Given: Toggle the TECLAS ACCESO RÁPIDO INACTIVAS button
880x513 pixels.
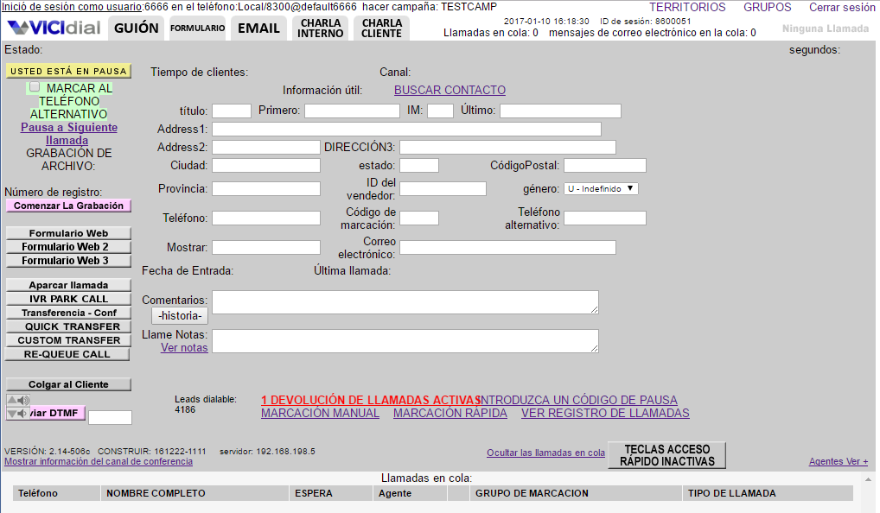Looking at the screenshot, I should [667, 455].
